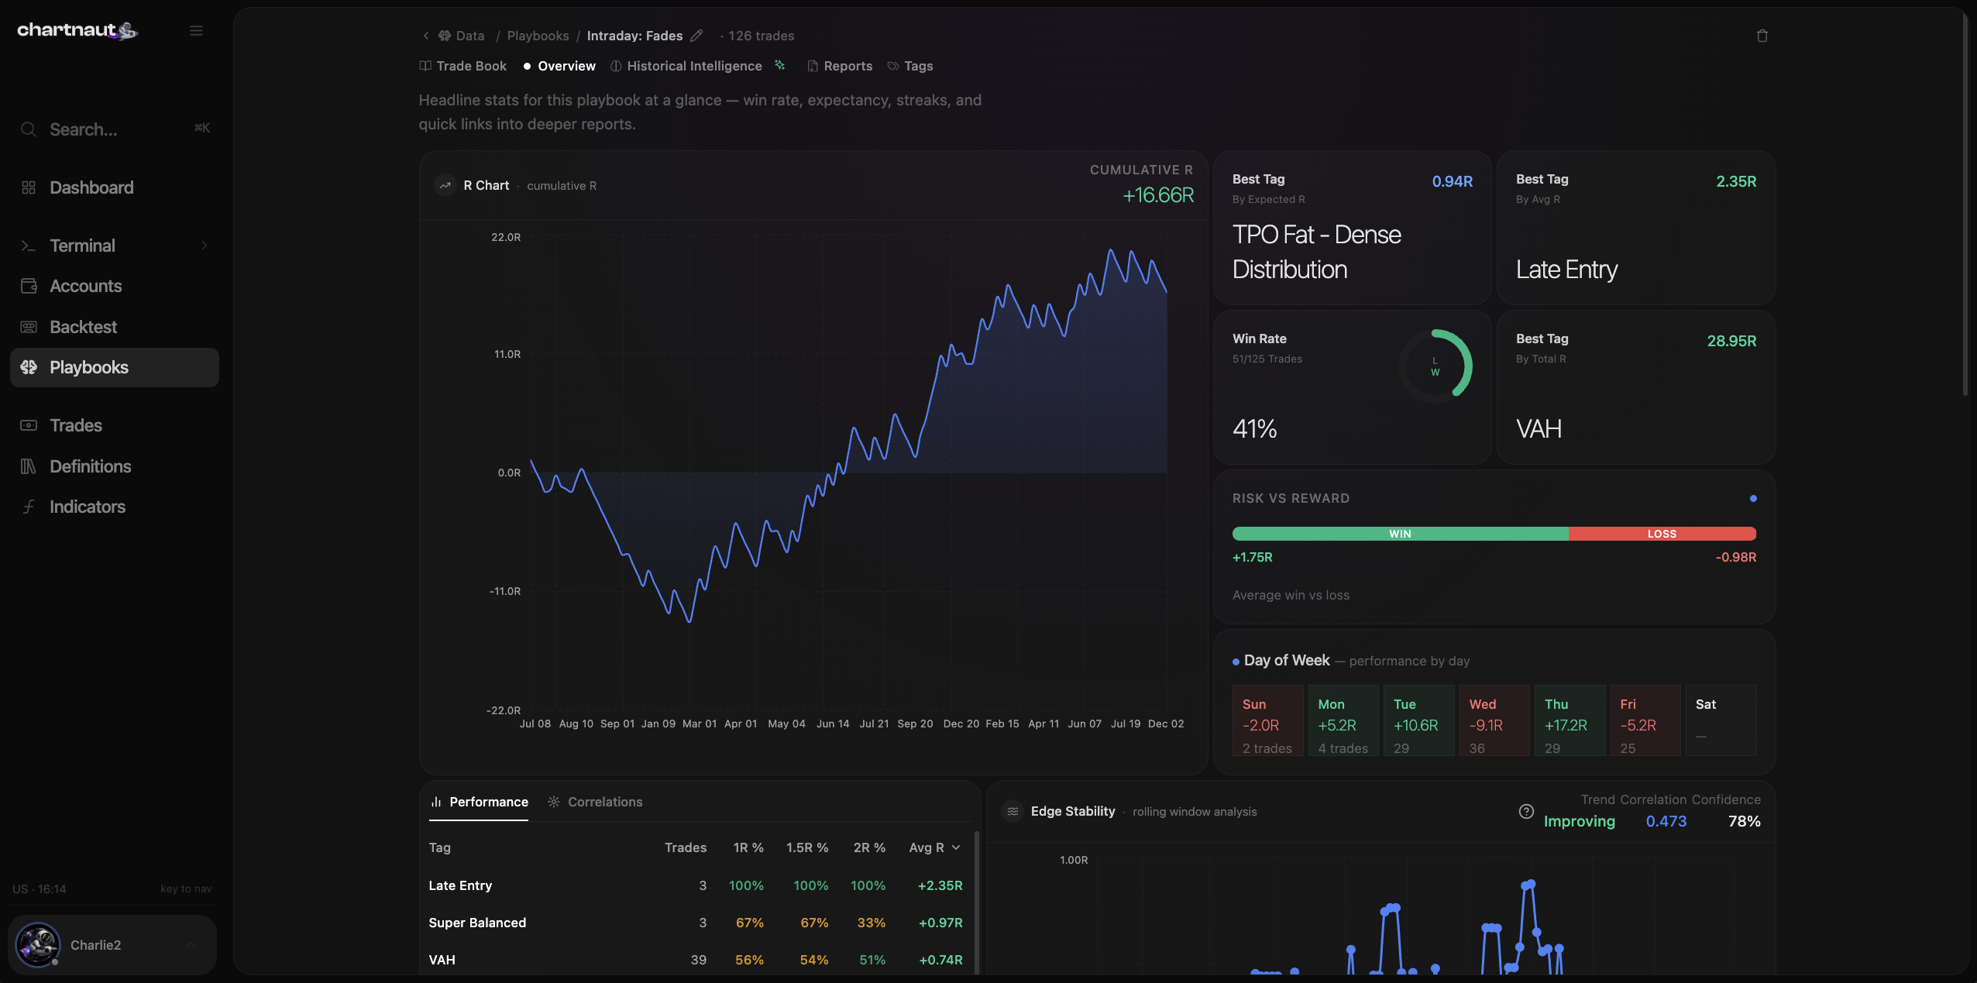Image resolution: width=1977 pixels, height=983 pixels.
Task: Select the Performance tab
Action: click(x=479, y=802)
